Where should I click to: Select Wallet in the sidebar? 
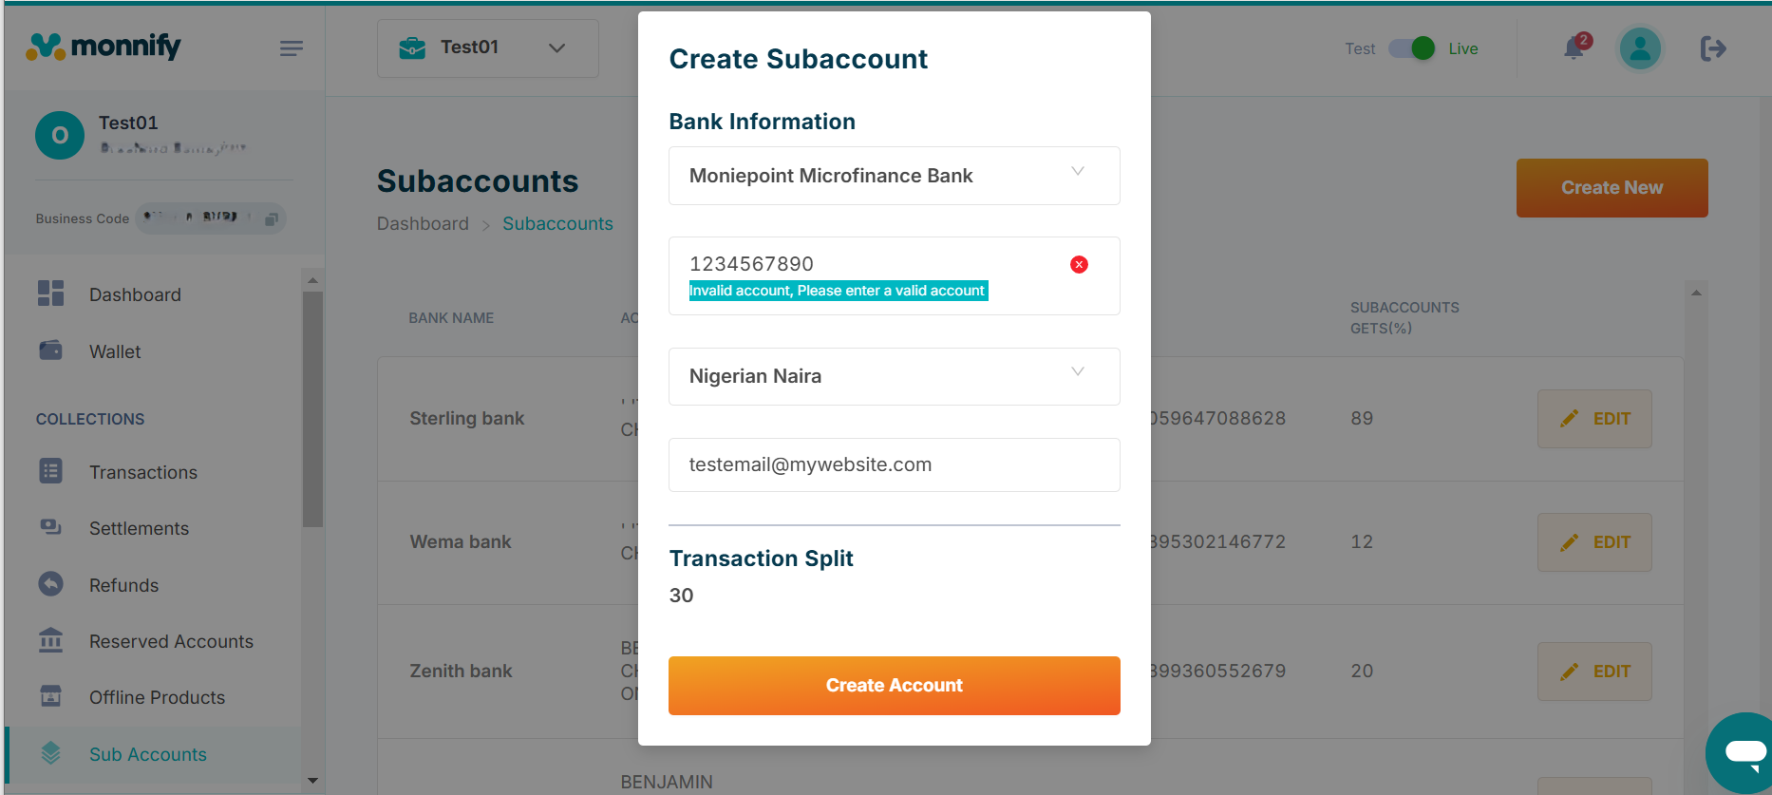[x=115, y=351]
